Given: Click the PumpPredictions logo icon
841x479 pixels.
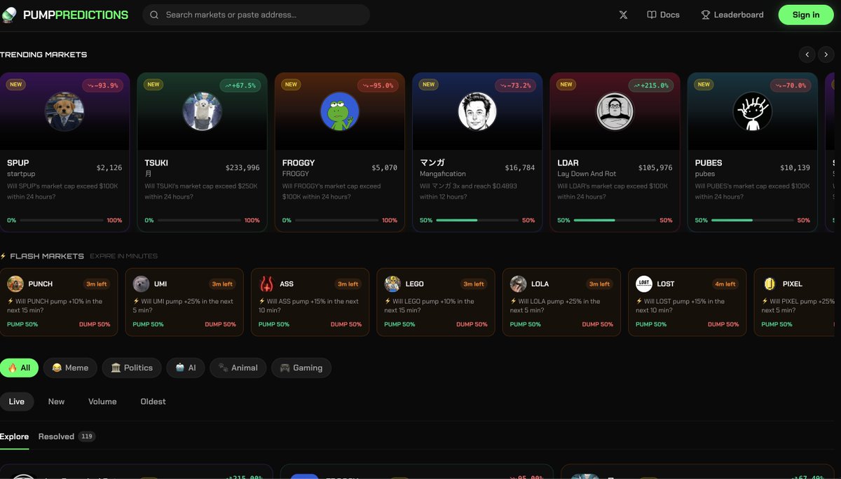Looking at the screenshot, I should click(x=8, y=15).
